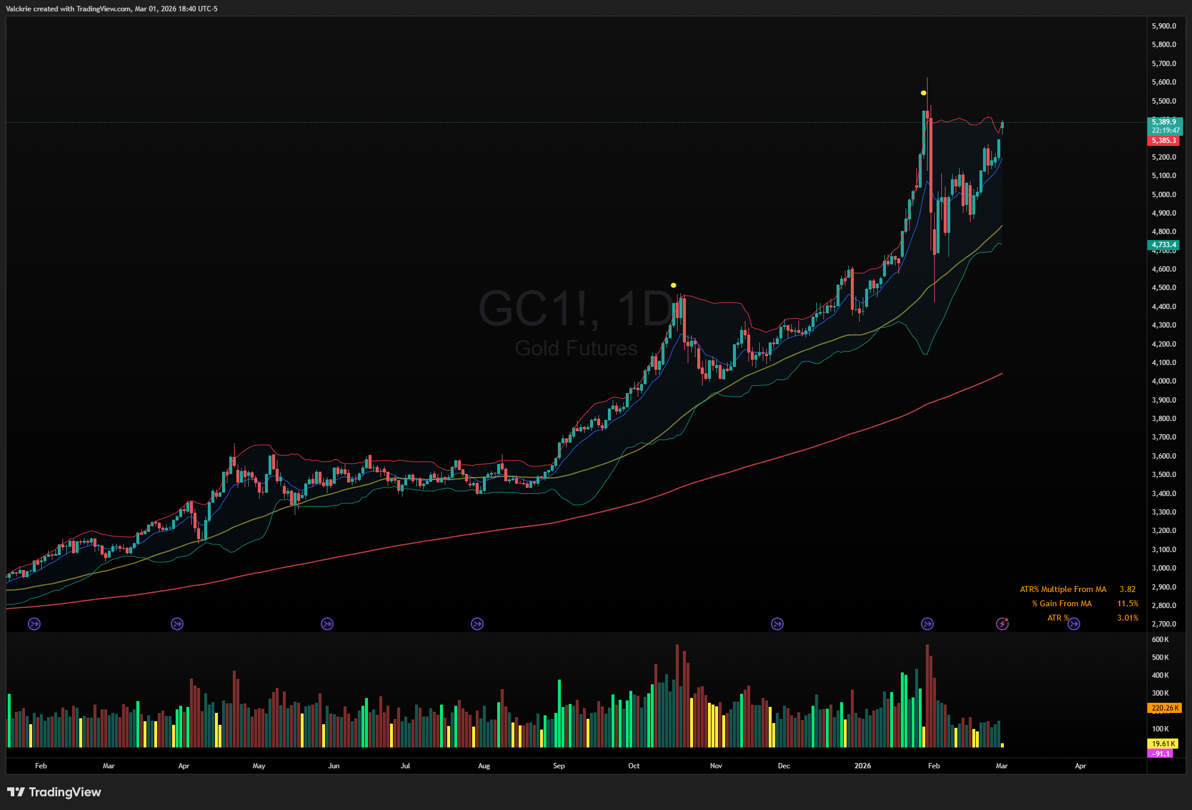Click the 2026 label on time axis
Viewport: 1192px width, 810px height.
pyautogui.click(x=862, y=766)
